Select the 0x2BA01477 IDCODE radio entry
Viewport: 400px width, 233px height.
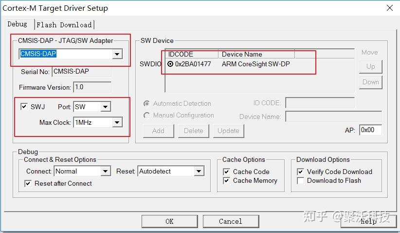(x=170, y=64)
